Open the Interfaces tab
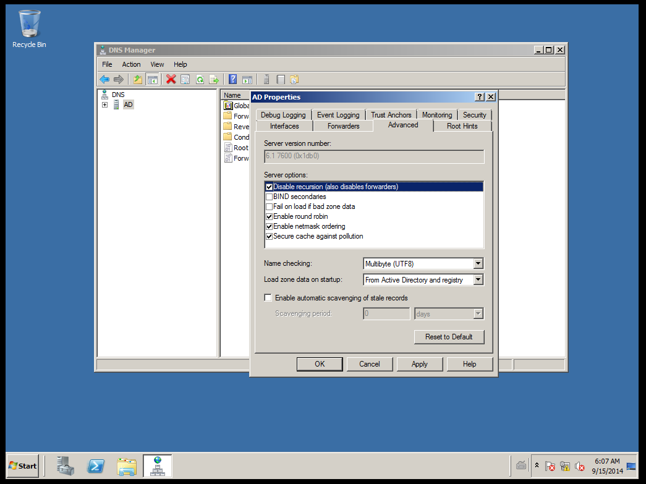Viewport: 646px width, 484px height. (284, 126)
